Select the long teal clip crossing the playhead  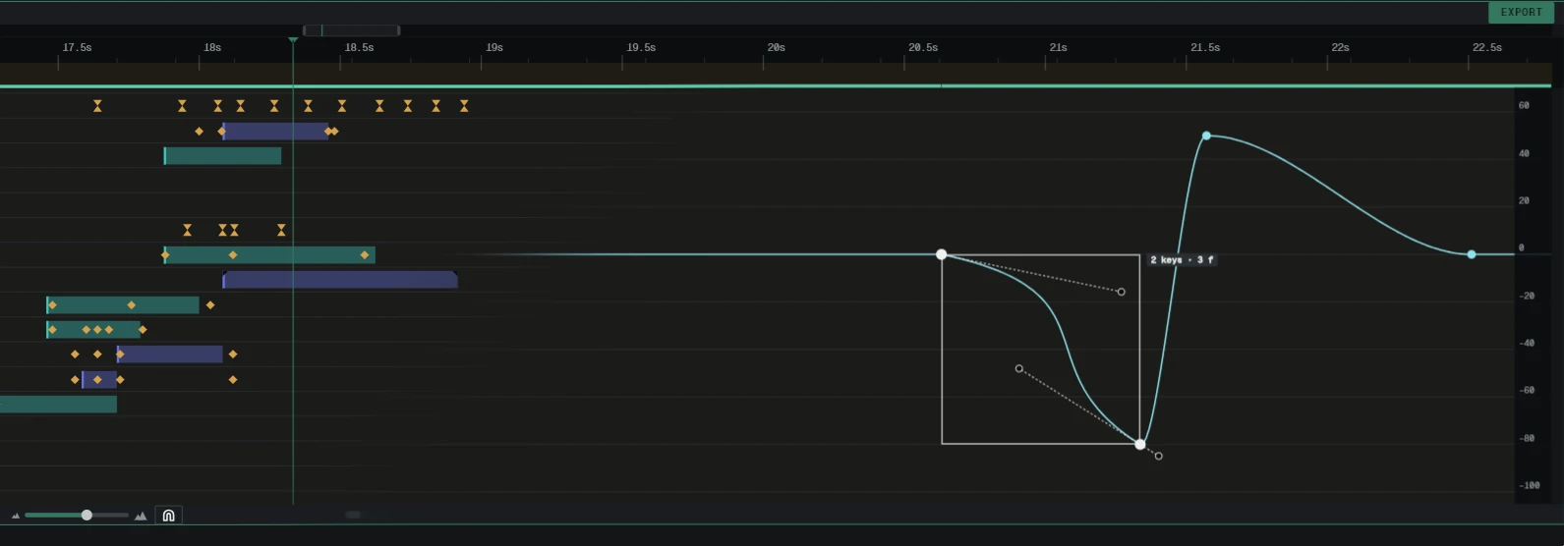269,255
